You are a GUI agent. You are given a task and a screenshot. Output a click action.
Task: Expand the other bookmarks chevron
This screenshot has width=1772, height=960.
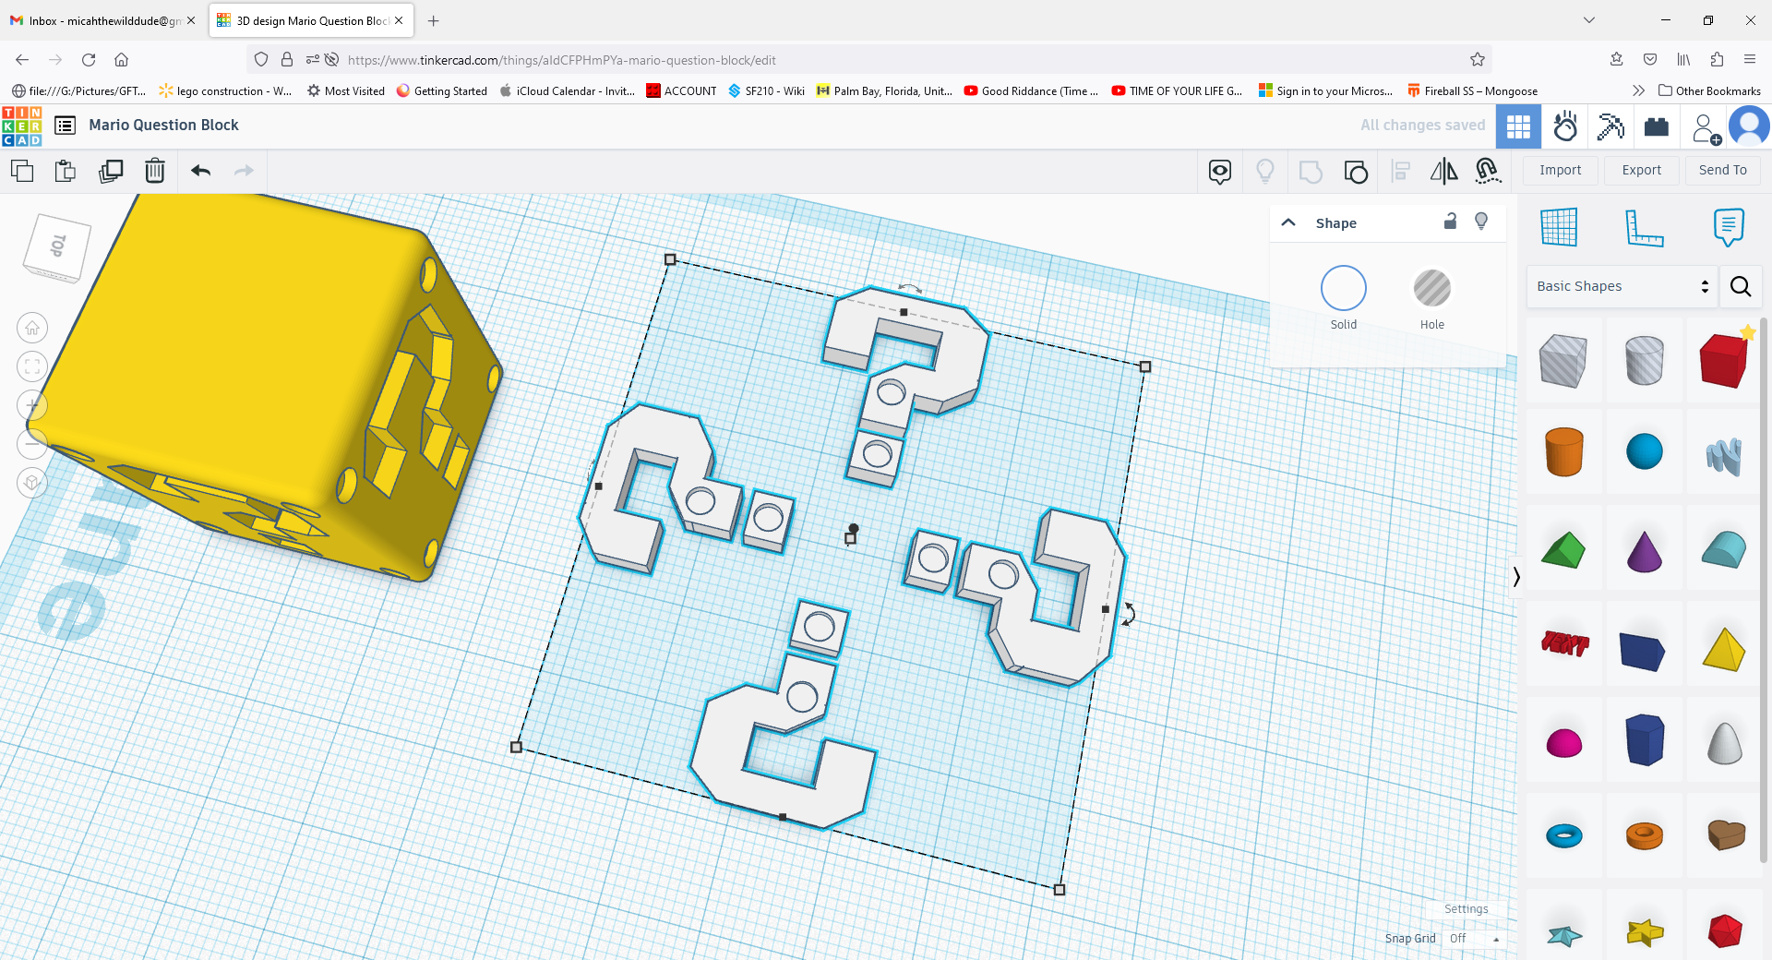tap(1638, 90)
